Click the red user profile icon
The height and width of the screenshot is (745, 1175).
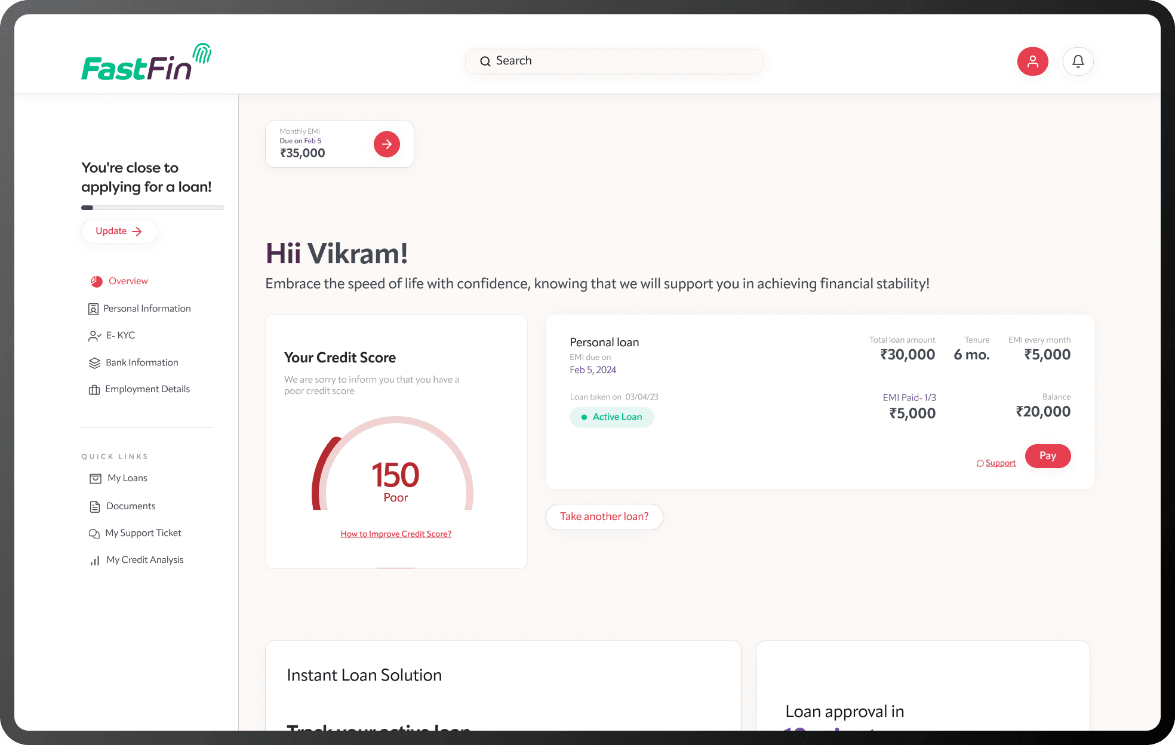1032,61
